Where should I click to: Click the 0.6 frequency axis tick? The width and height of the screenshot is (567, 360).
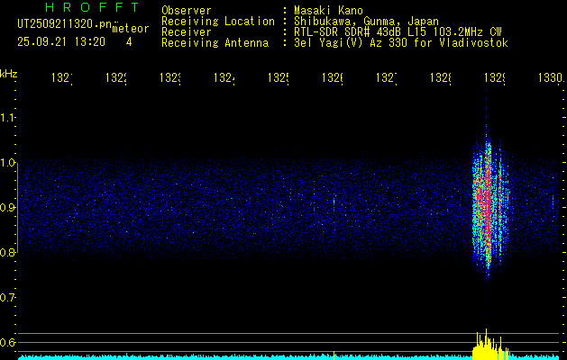point(8,342)
